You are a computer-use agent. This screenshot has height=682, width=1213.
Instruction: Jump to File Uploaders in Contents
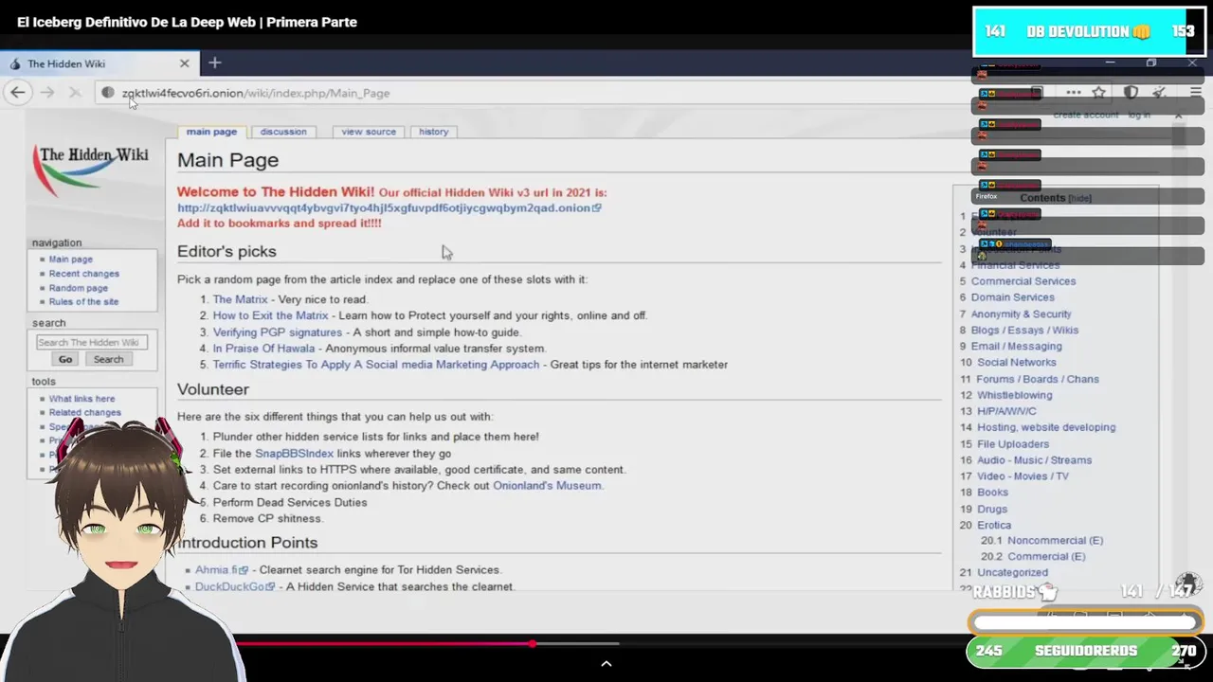[1013, 444]
